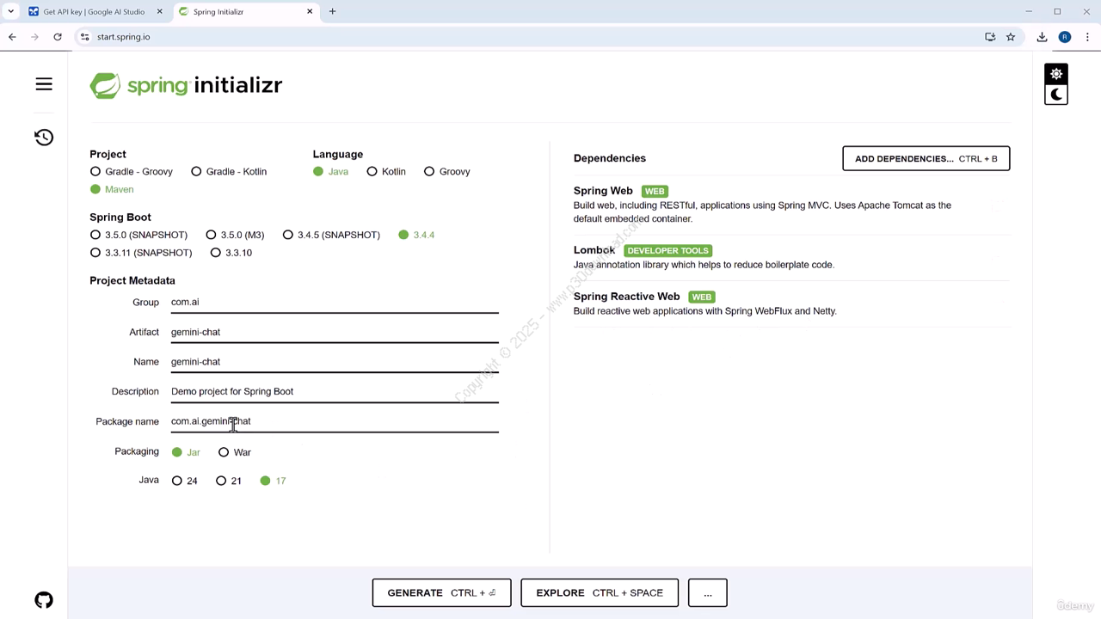Screen dimensions: 1101x619
Task: Click the Package name input field
Action: click(335, 421)
